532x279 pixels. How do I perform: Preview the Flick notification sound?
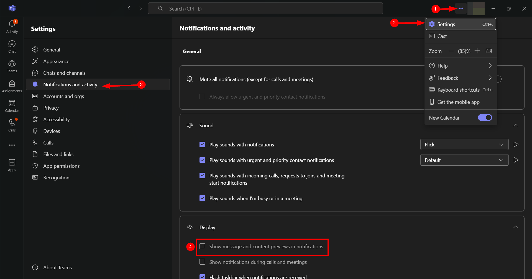516,144
